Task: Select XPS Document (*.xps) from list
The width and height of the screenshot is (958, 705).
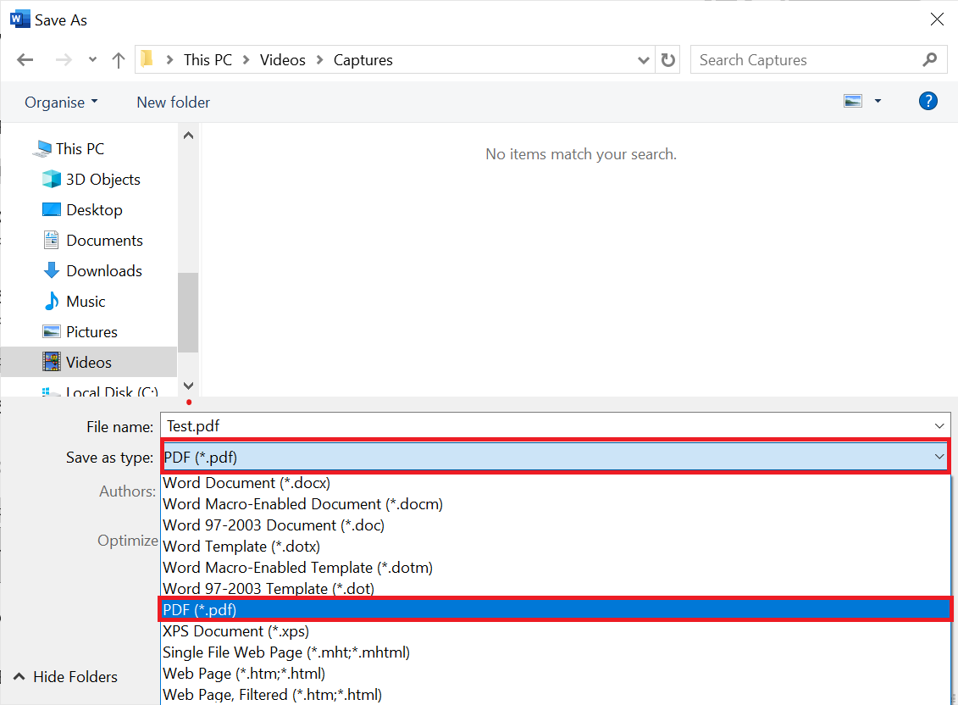Action: [235, 631]
